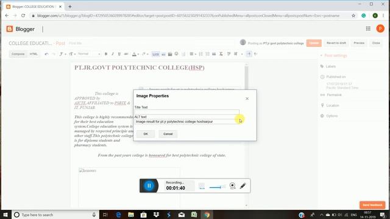Insert jump break icon
This screenshot has width=390, height=219.
pyautogui.click(x=183, y=54)
